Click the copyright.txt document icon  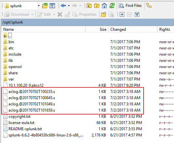[5, 116]
